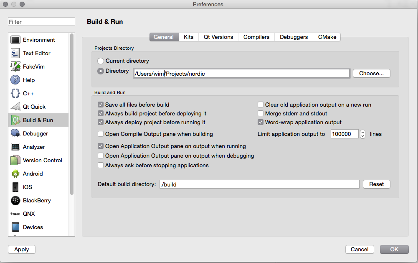Switch to the Kits tab
The height and width of the screenshot is (263, 418).
[188, 37]
